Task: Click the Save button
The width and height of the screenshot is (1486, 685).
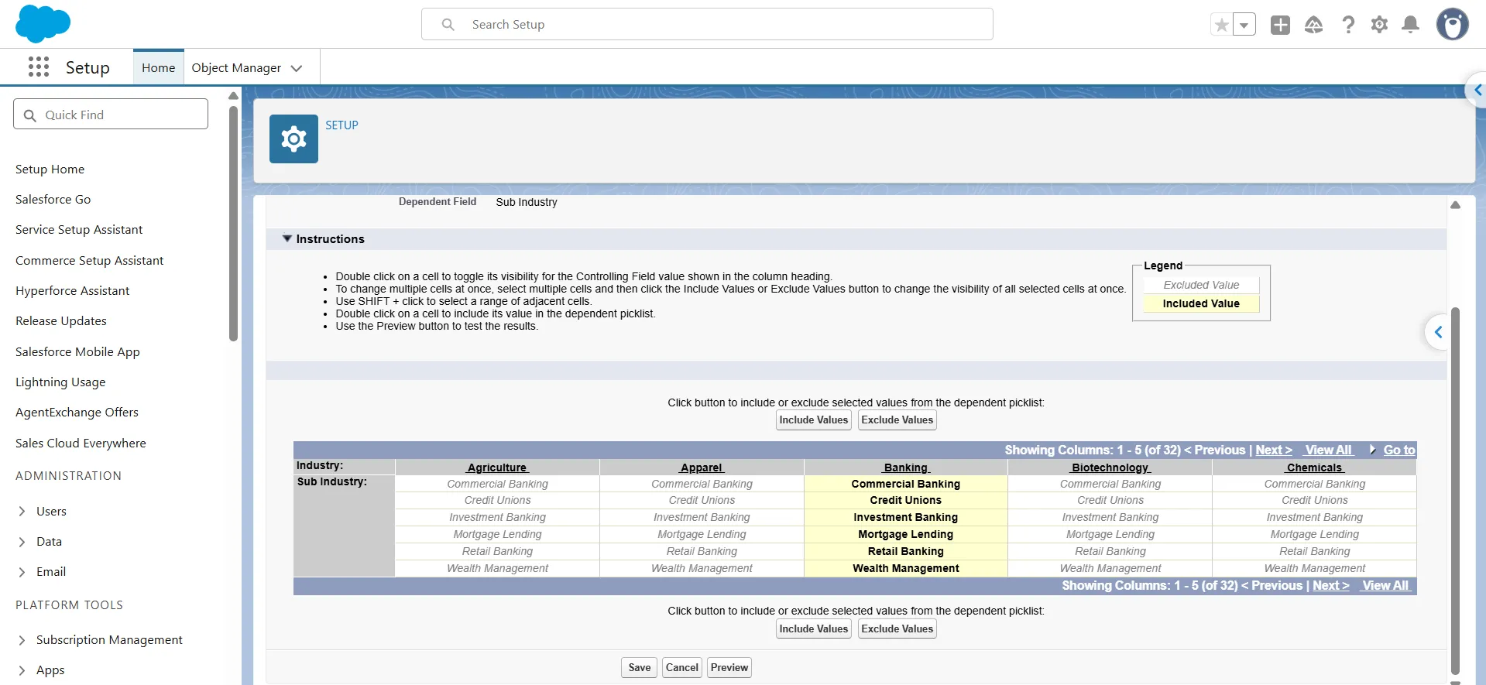Action: click(639, 668)
